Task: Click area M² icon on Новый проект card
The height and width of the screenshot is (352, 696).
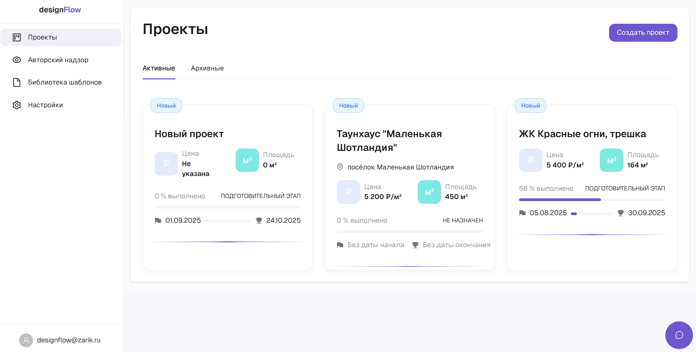Action: click(247, 160)
